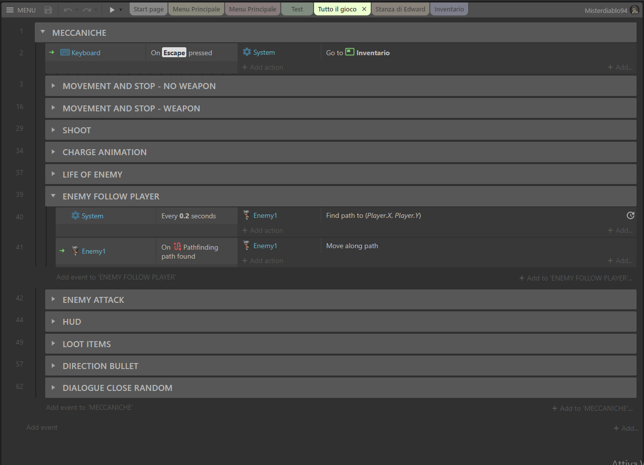
Task: Expand MOVEMENT AND STOP - NO WEAPON group
Action: click(x=53, y=86)
